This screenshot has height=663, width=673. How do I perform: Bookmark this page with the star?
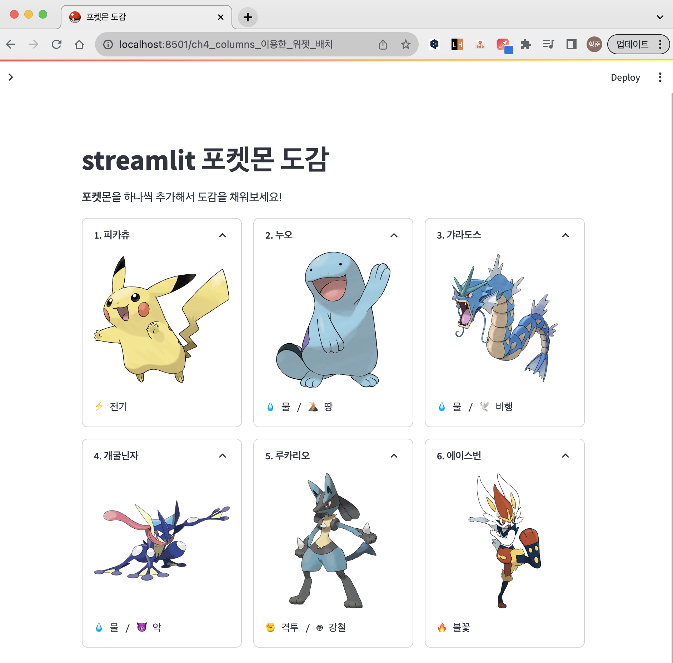pyautogui.click(x=405, y=44)
